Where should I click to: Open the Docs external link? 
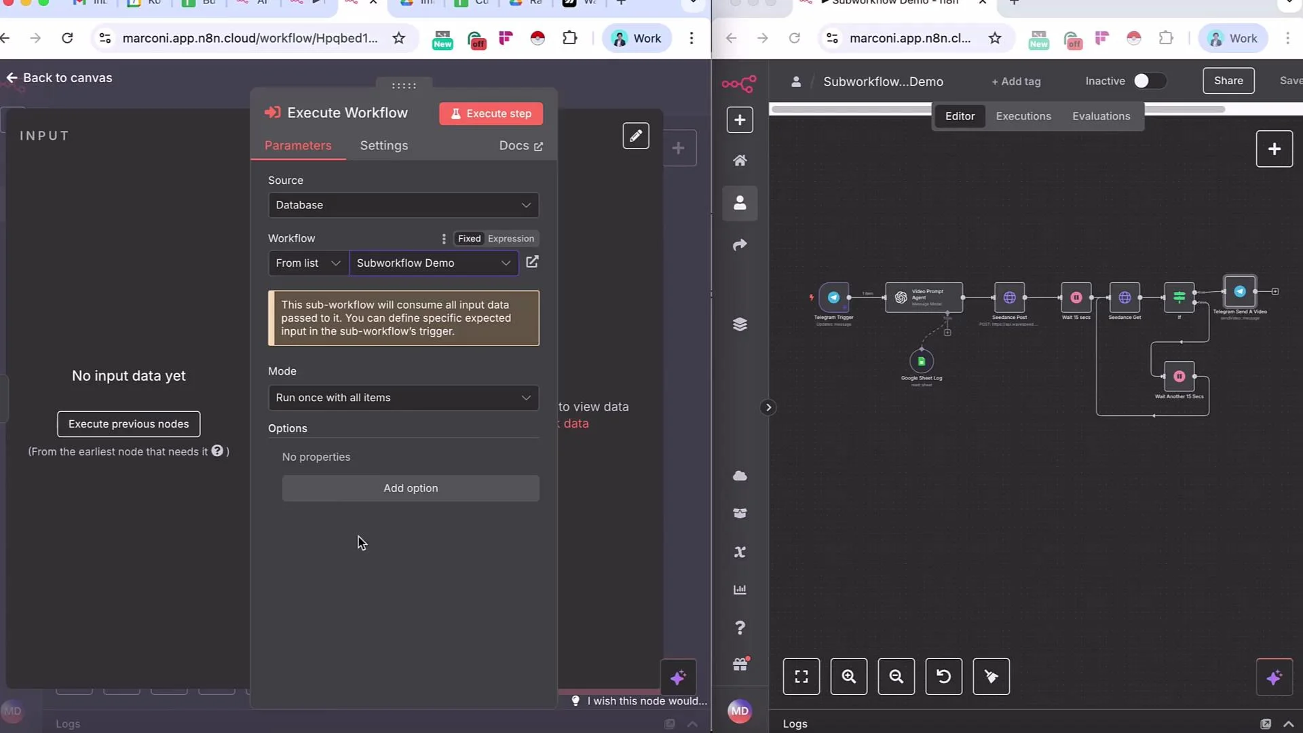pyautogui.click(x=521, y=146)
